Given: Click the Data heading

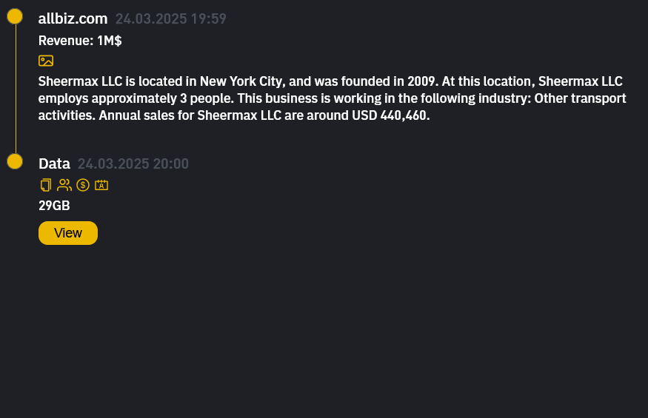Looking at the screenshot, I should pos(54,164).
